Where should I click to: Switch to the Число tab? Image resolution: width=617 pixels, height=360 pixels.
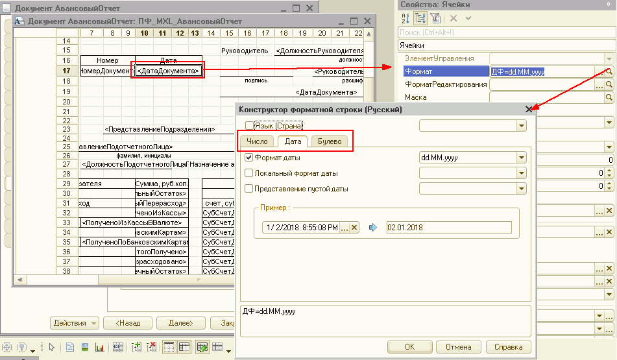[x=257, y=141]
